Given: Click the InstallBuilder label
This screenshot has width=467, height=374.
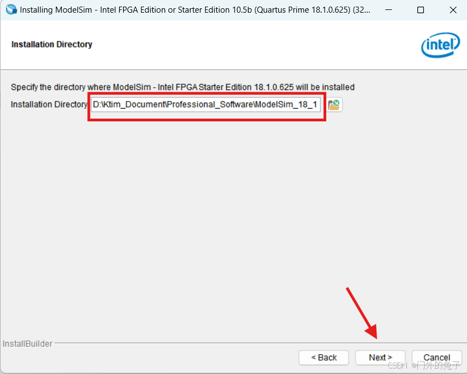Looking at the screenshot, I should 28,344.
